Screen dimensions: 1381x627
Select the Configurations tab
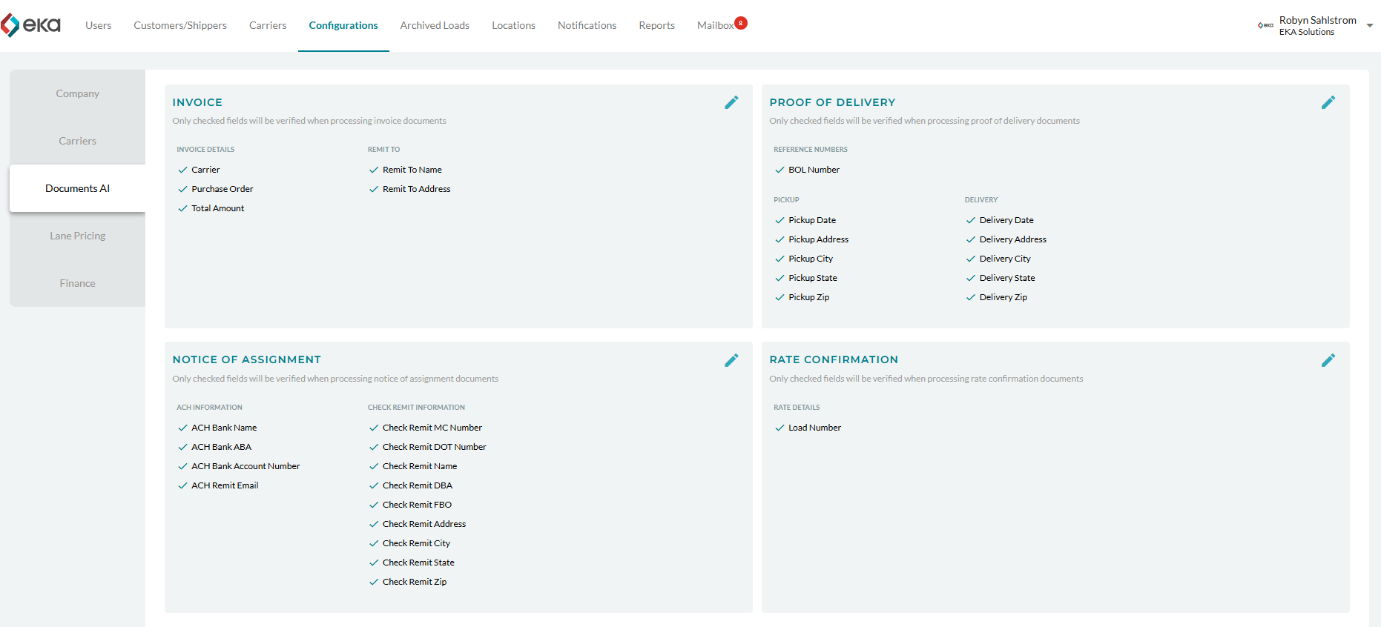pyautogui.click(x=343, y=25)
